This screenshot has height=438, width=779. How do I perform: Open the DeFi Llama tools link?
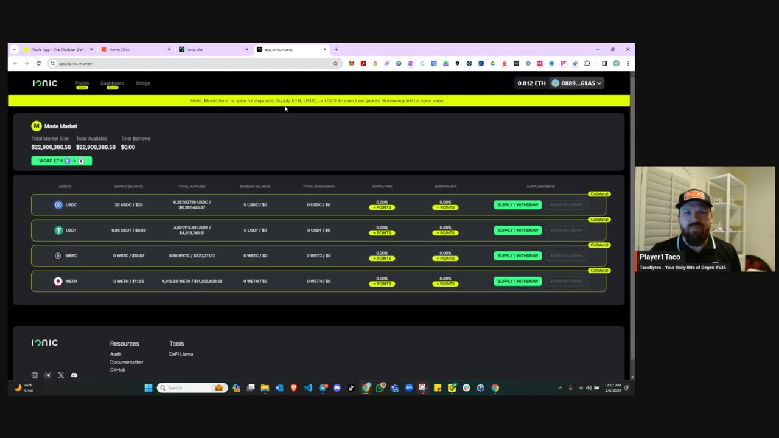pyautogui.click(x=181, y=354)
